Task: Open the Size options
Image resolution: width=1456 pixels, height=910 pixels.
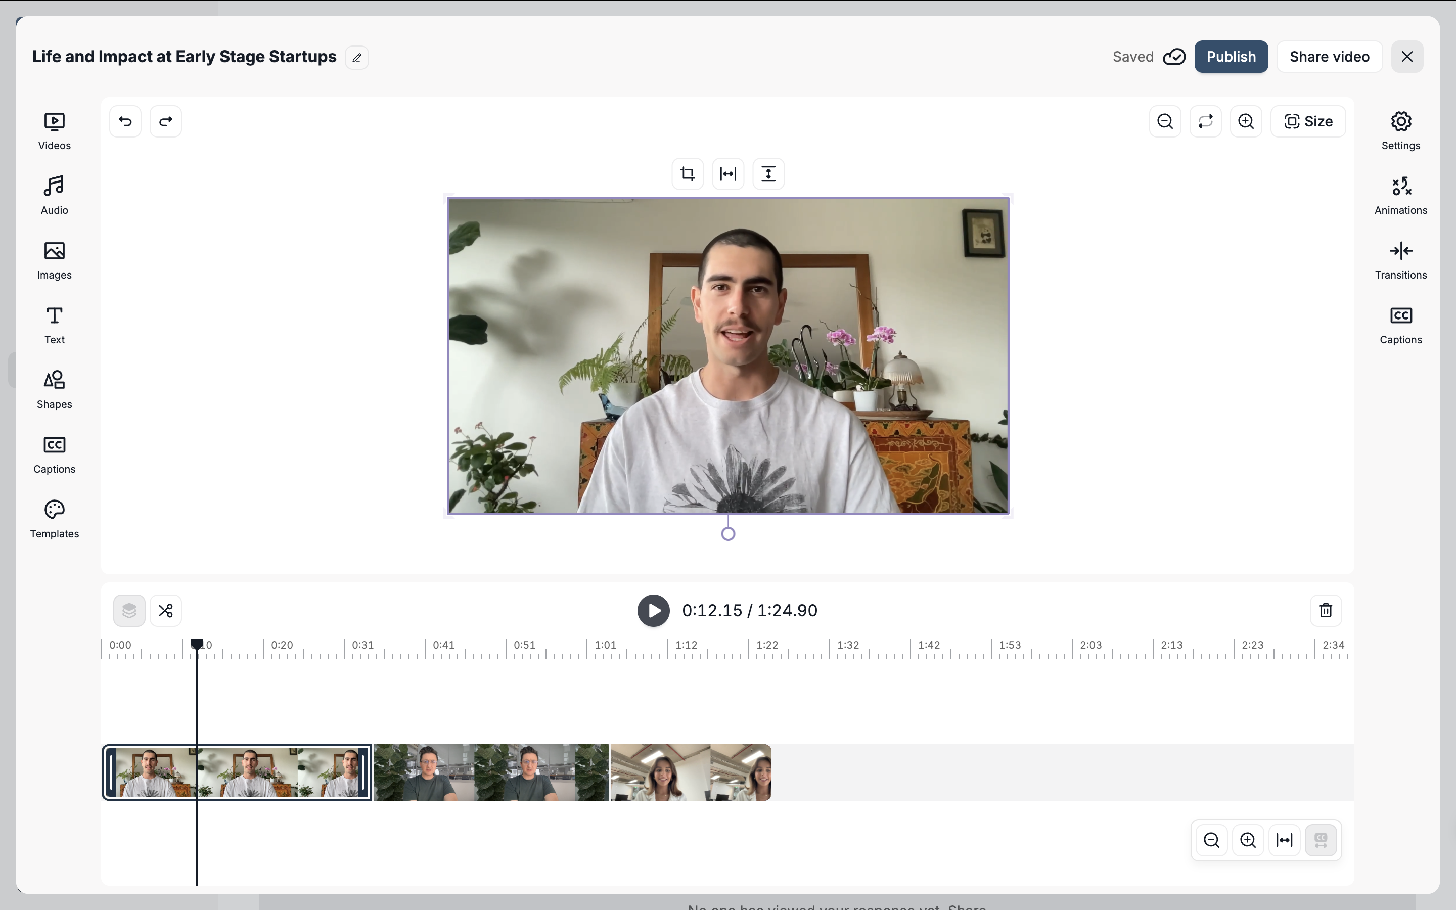Action: (x=1308, y=121)
